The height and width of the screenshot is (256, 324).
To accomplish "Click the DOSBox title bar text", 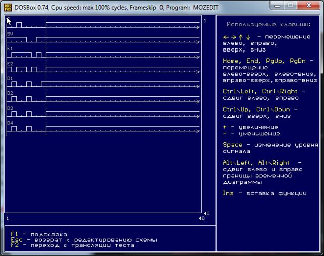I will pos(116,8).
